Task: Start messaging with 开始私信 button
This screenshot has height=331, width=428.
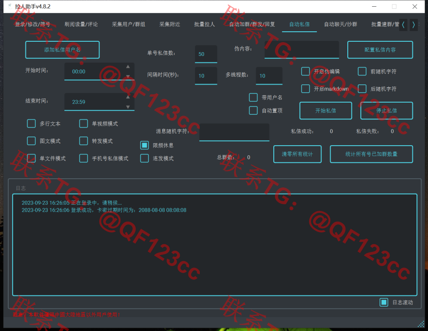Action: coord(326,111)
